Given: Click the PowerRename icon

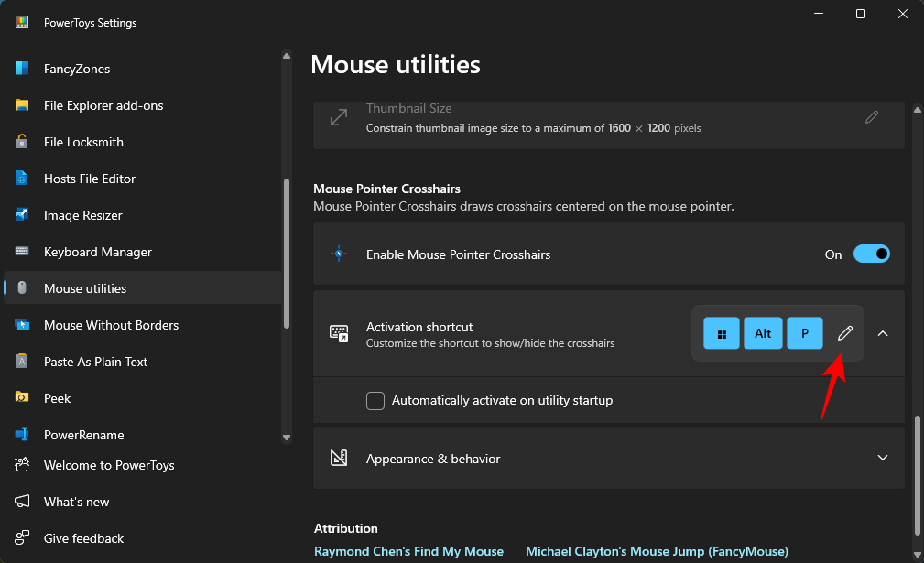Looking at the screenshot, I should click(x=22, y=434).
